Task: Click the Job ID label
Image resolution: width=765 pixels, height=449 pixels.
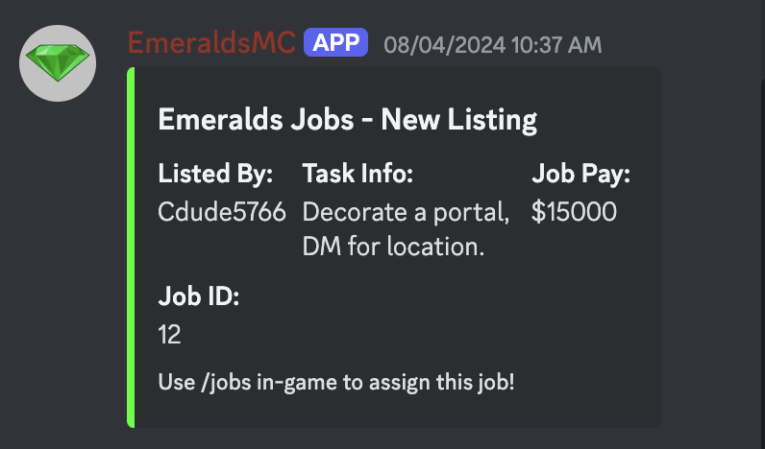Action: [199, 296]
